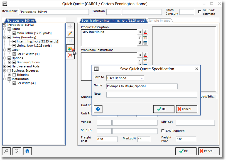Click the ABC spell check button
This screenshot has width=226, height=161.
click(x=17, y=151)
